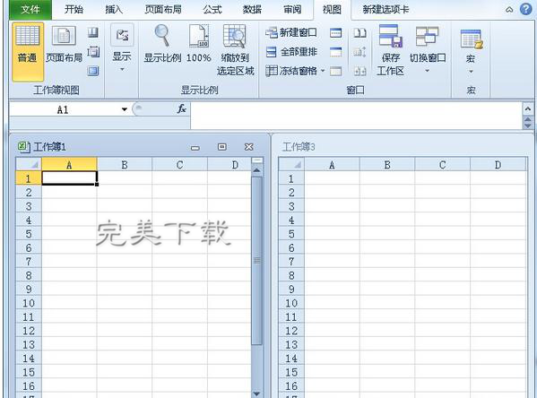The width and height of the screenshot is (537, 398).
Task: Switch to the Home (开始) tab
Action: (x=74, y=9)
